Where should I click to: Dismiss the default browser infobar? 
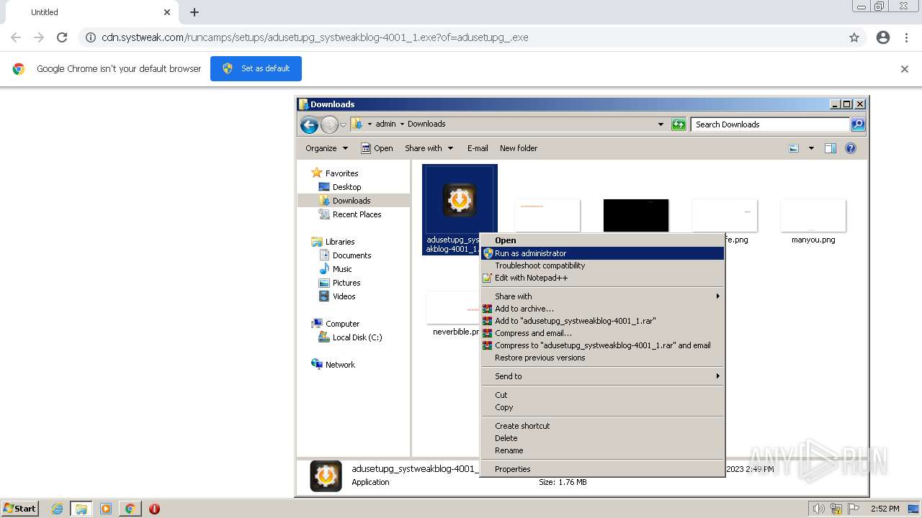905,69
